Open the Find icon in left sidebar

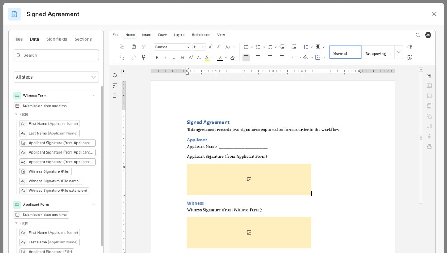click(115, 75)
